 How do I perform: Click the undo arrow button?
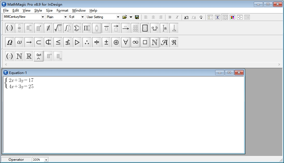pyautogui.click(x=186, y=17)
